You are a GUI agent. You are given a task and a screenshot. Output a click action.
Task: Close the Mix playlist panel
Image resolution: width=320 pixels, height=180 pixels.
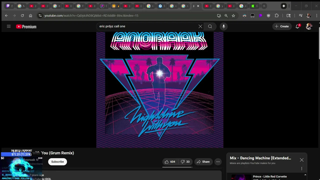pos(302,160)
